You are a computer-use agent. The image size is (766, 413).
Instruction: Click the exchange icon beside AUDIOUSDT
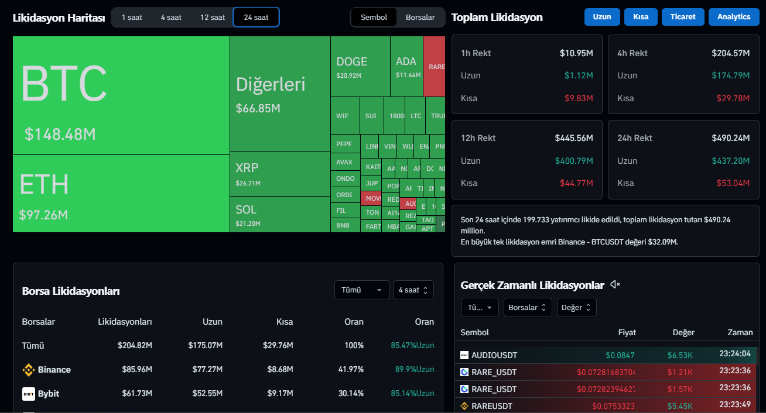pyautogui.click(x=464, y=355)
